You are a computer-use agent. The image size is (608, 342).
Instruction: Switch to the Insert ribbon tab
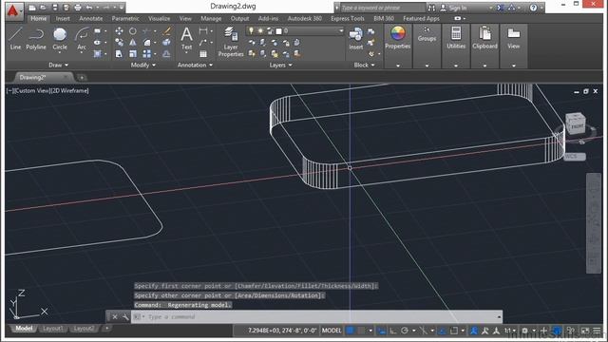coord(63,18)
